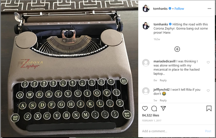Save the post with bookmark icon
This screenshot has width=216, height=138.
coord(209,108)
